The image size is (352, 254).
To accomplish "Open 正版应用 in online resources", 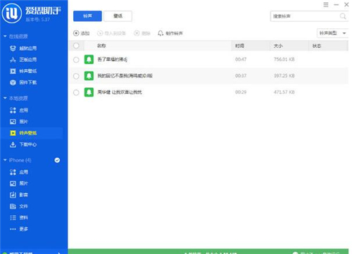I will click(x=23, y=60).
